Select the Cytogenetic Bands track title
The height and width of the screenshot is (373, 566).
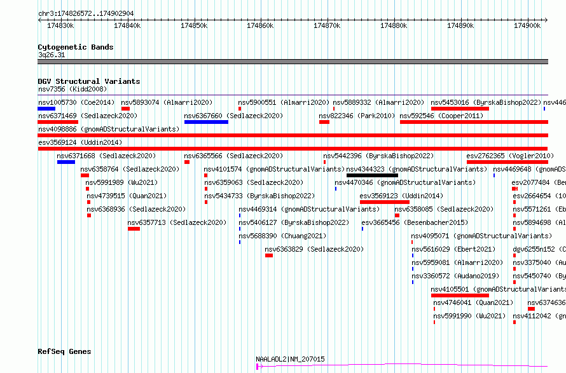click(x=76, y=47)
